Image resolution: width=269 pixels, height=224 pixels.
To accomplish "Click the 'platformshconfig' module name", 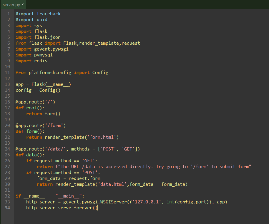I will click(50, 73).
